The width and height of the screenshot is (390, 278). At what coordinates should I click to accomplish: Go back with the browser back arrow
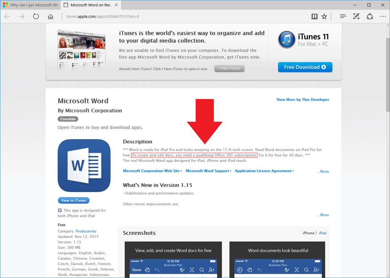[x=7, y=17]
